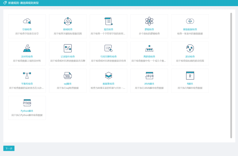Select the R脚本 icon

coord(190,75)
